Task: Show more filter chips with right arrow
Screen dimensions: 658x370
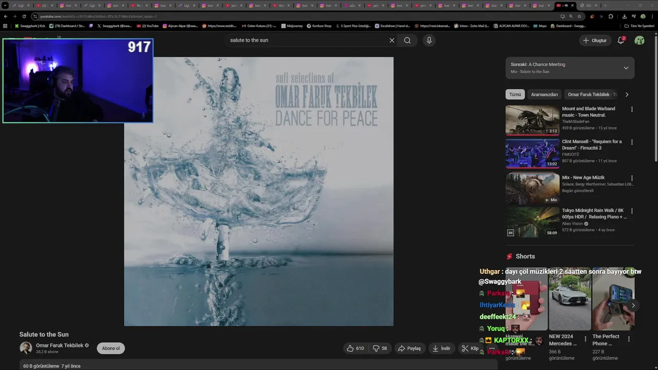Action: 627,95
